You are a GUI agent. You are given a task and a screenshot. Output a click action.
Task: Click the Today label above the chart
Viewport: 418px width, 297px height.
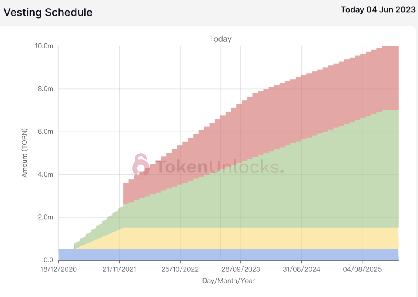coord(220,39)
